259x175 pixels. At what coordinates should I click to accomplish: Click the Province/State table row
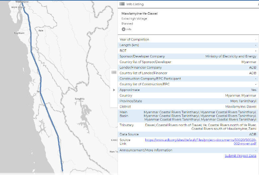(x=188, y=101)
